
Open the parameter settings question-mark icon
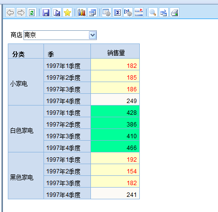[x=128, y=12]
